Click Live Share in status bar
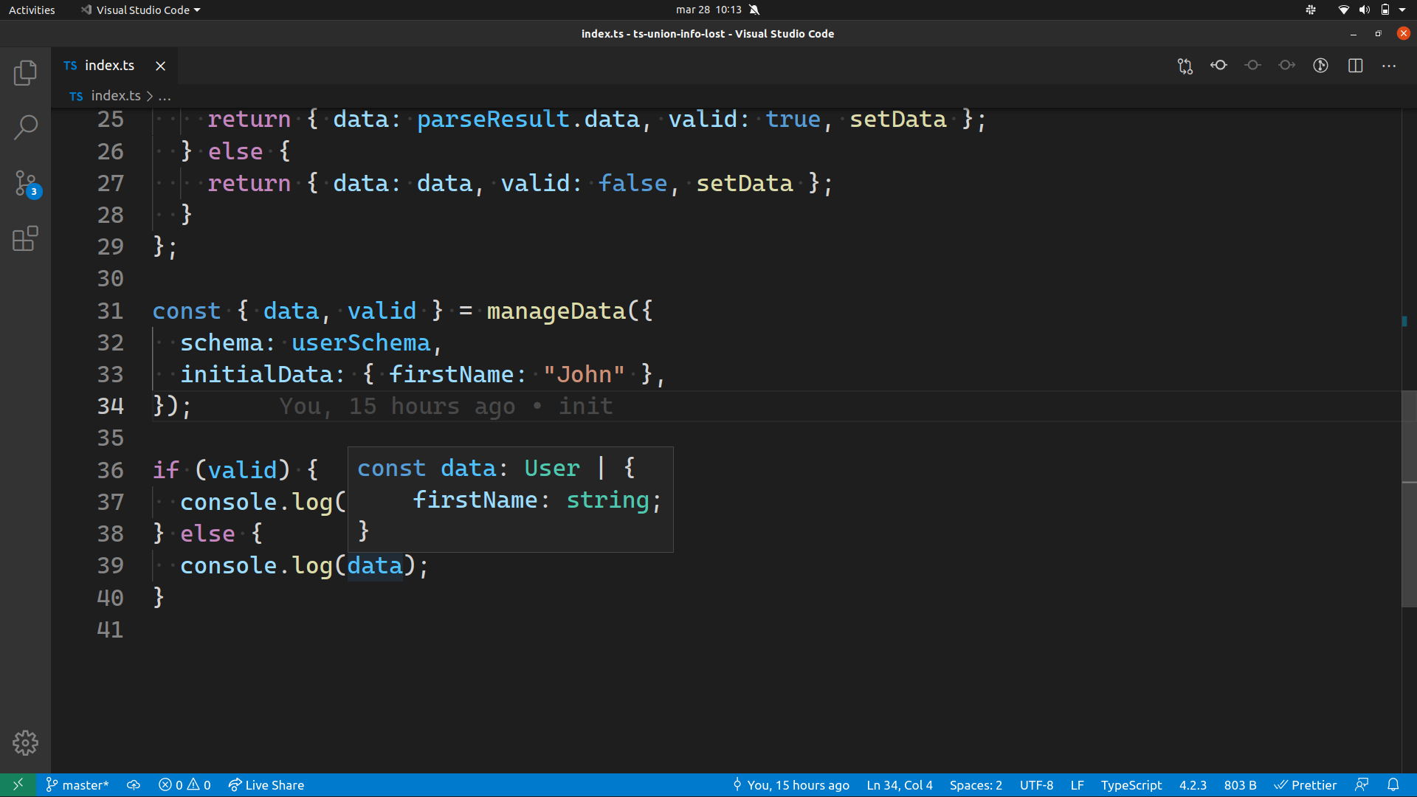 click(266, 784)
